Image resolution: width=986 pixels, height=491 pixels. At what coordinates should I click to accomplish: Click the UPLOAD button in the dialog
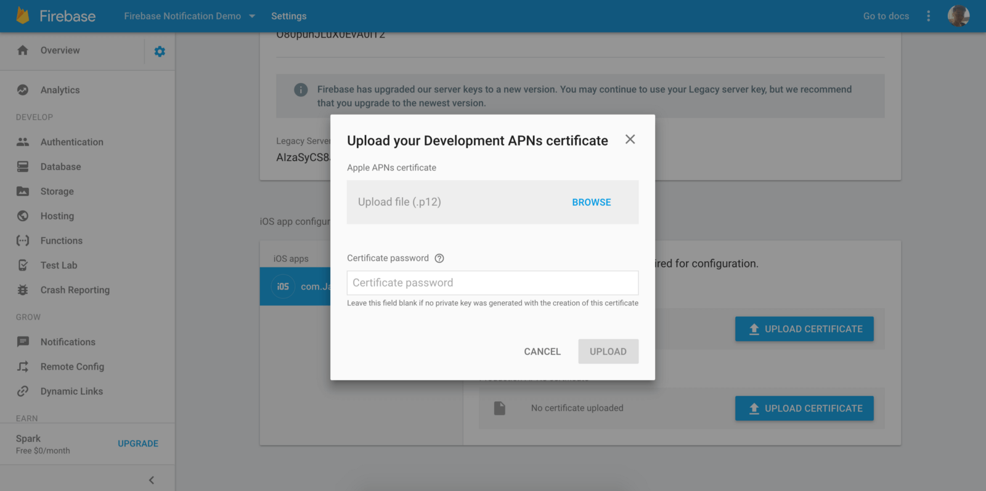coord(608,351)
